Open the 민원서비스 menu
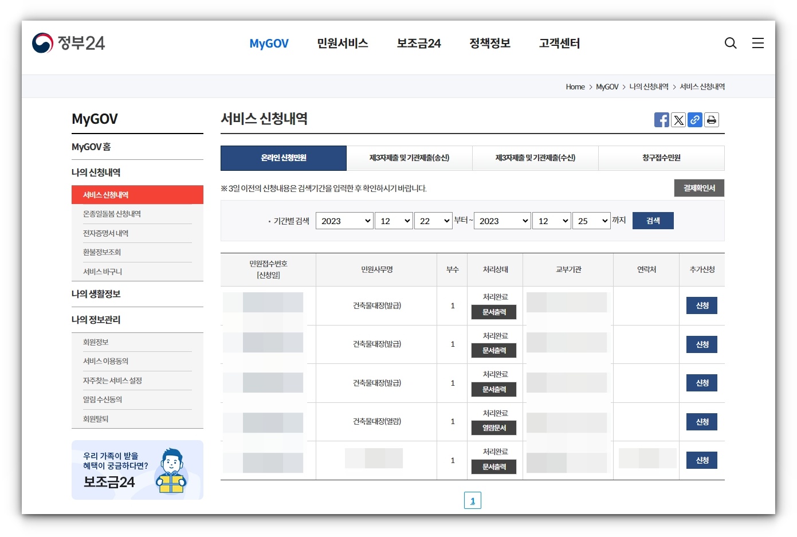Image resolution: width=797 pixels, height=537 pixels. [342, 43]
